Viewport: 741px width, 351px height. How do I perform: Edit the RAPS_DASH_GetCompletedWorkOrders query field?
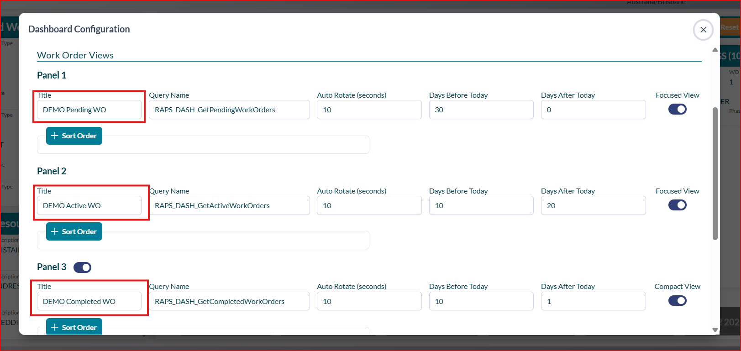click(x=229, y=302)
